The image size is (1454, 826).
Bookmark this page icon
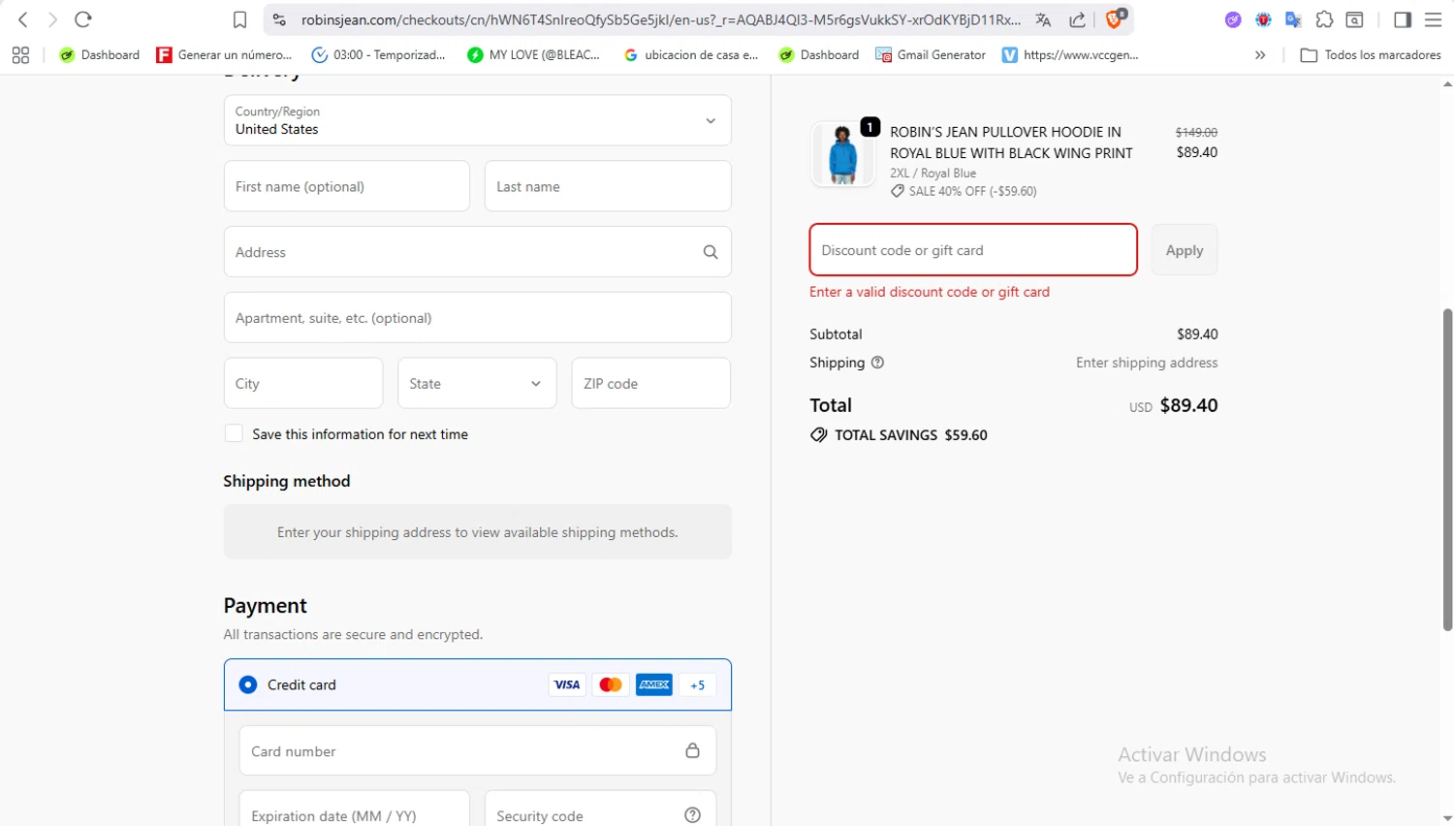(239, 19)
